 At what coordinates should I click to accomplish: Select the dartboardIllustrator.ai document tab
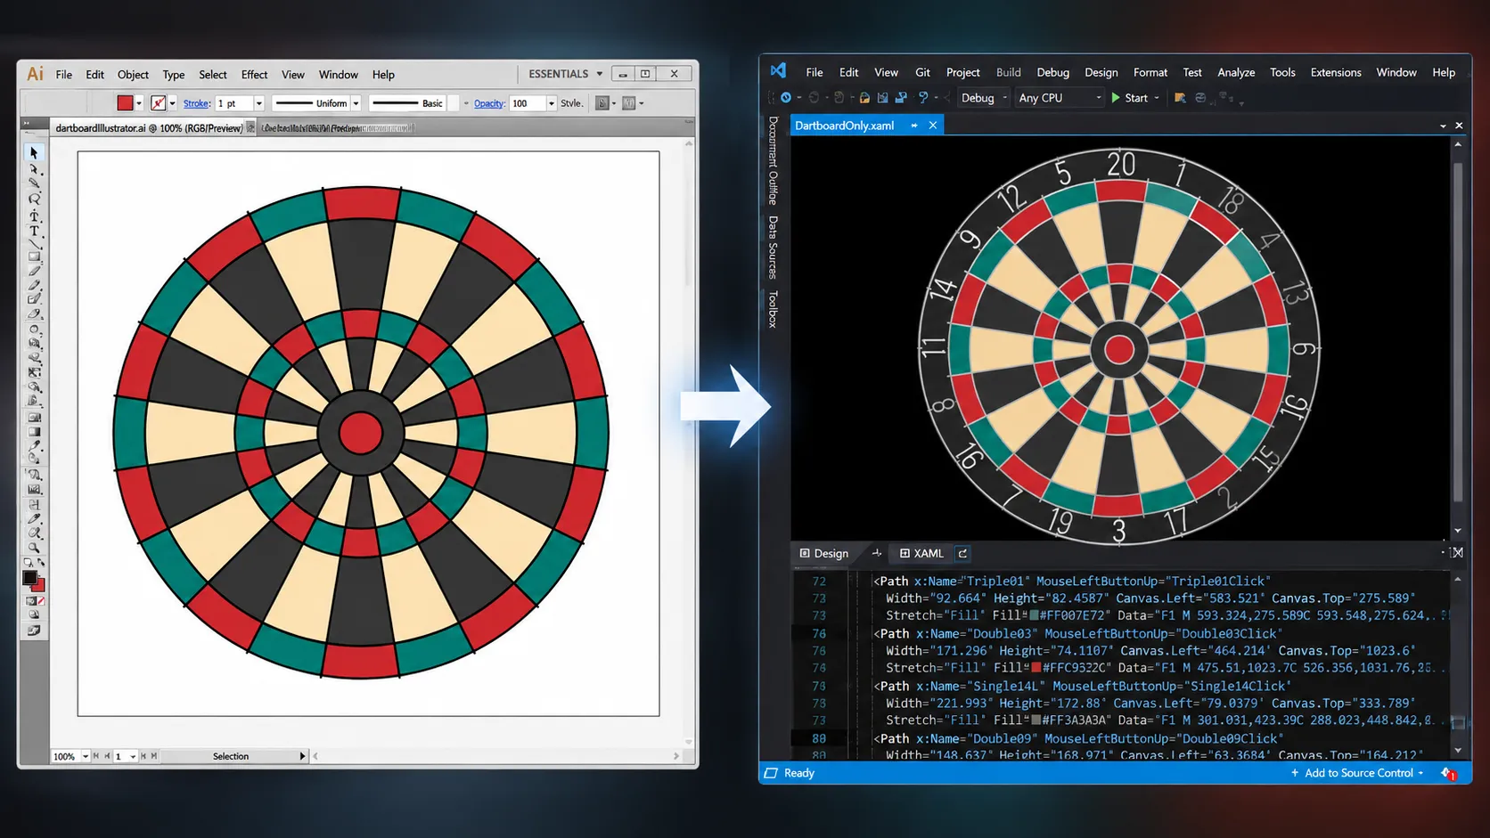[x=149, y=128]
